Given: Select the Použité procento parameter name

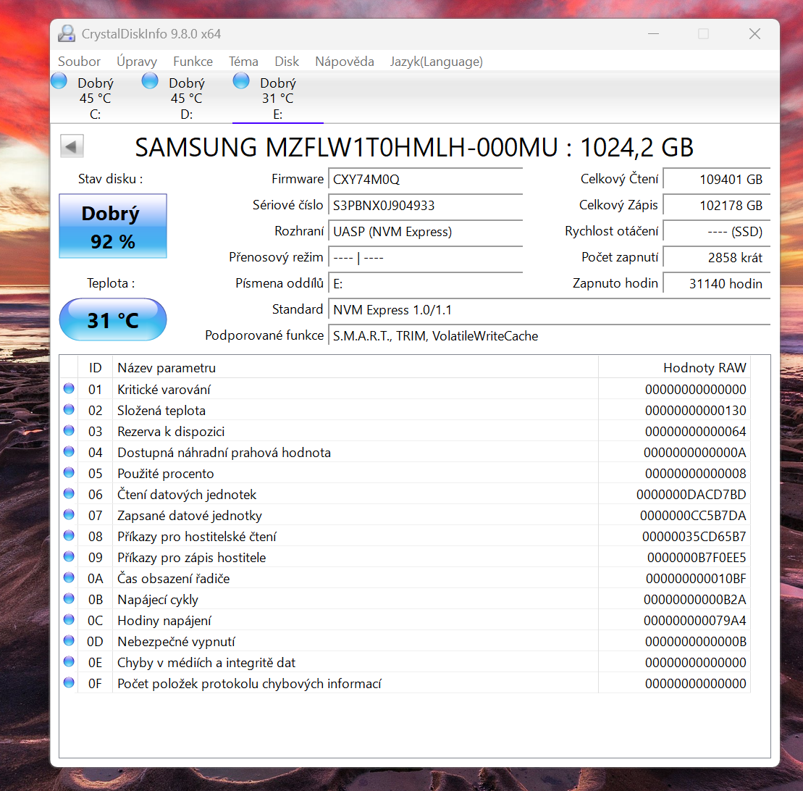Looking at the screenshot, I should pyautogui.click(x=165, y=474).
